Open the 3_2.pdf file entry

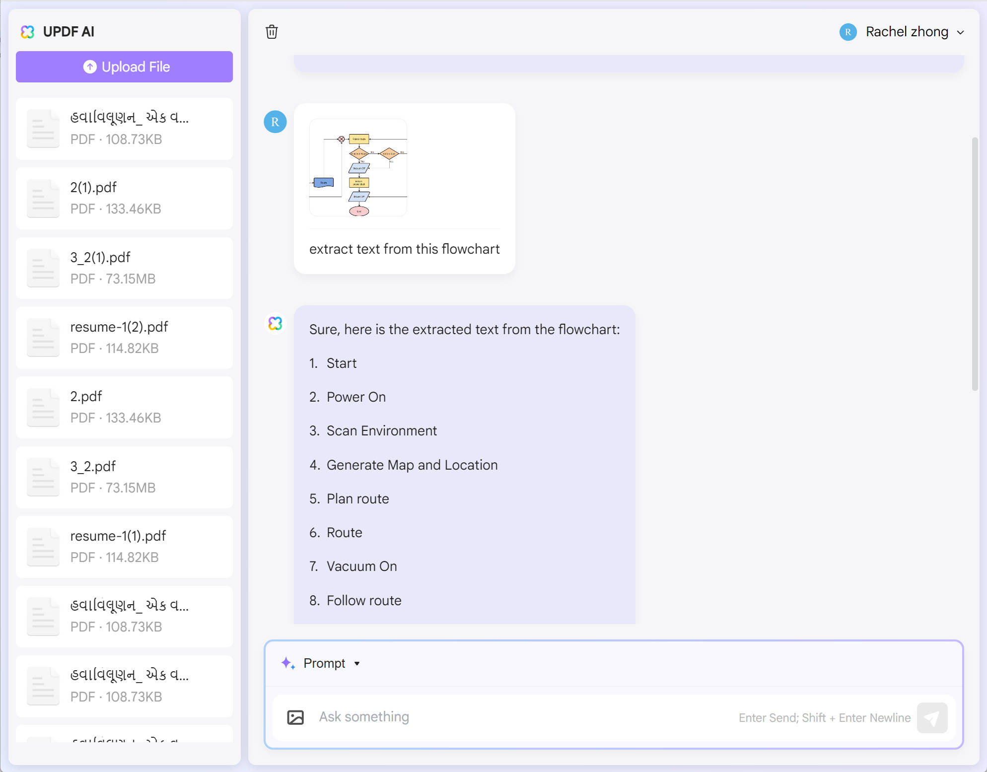(x=124, y=477)
